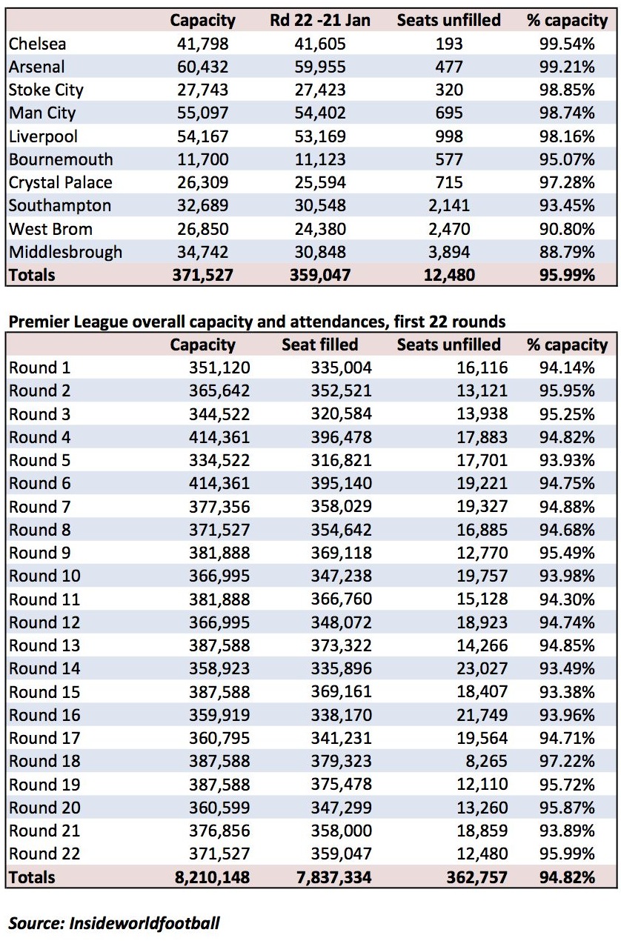Click the top table Totals label

click(32, 275)
